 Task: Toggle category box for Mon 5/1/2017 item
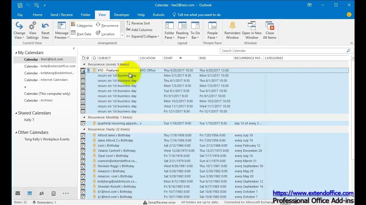(x=266, y=75)
